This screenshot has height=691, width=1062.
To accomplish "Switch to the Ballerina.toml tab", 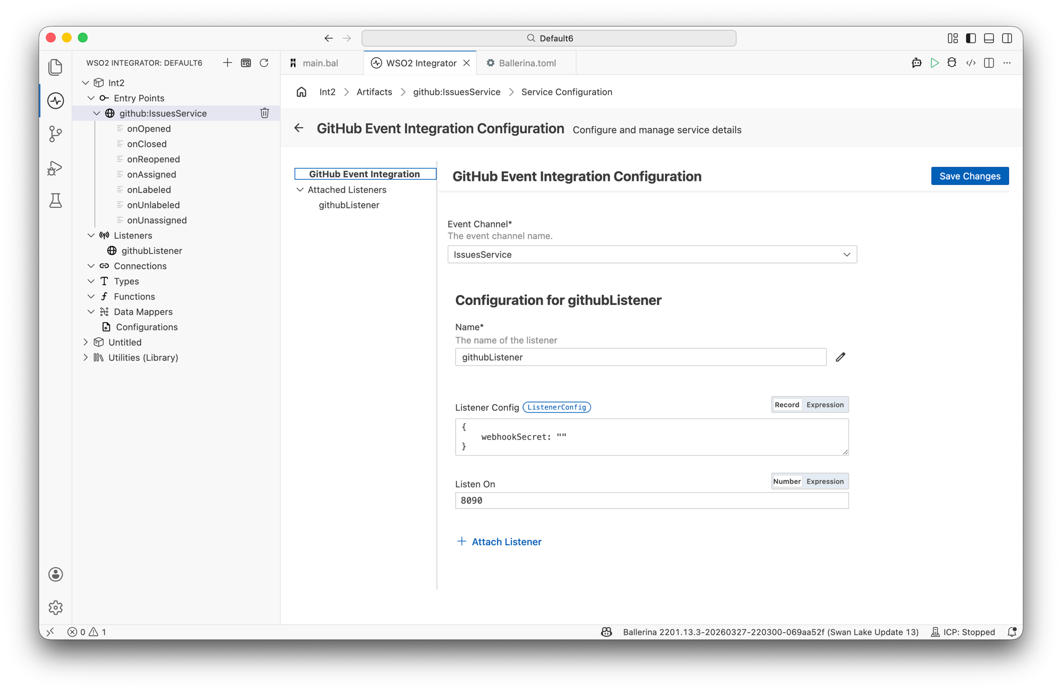I will pyautogui.click(x=527, y=63).
